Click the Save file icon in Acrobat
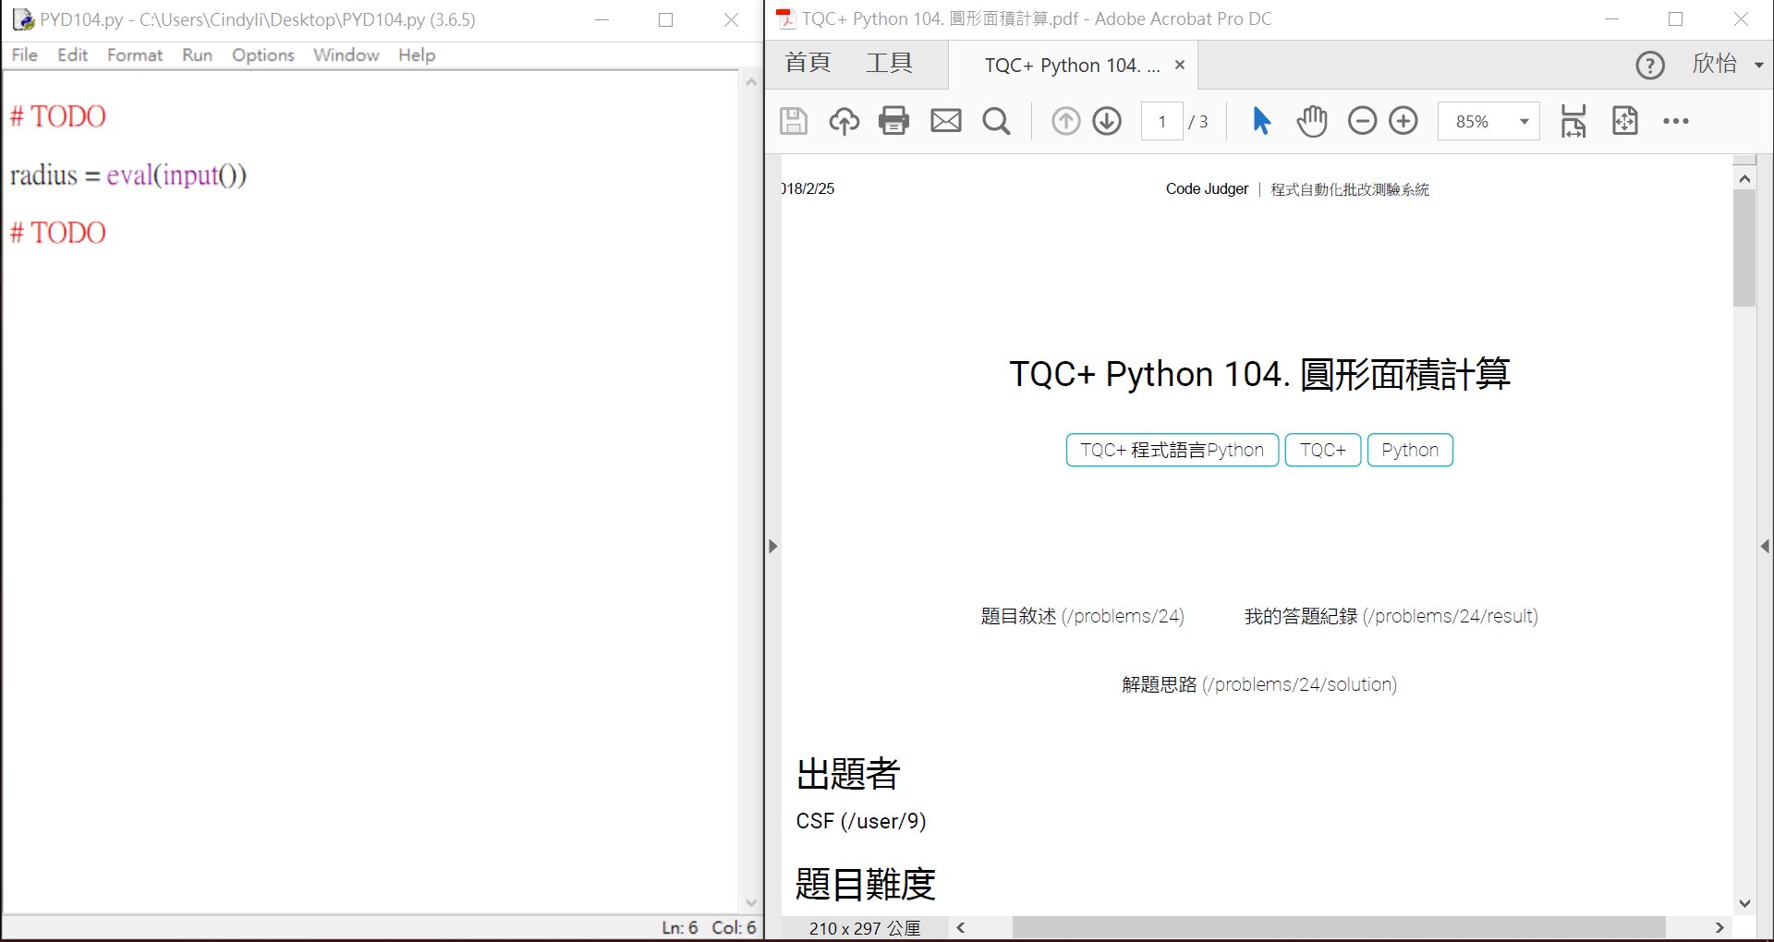 (794, 121)
